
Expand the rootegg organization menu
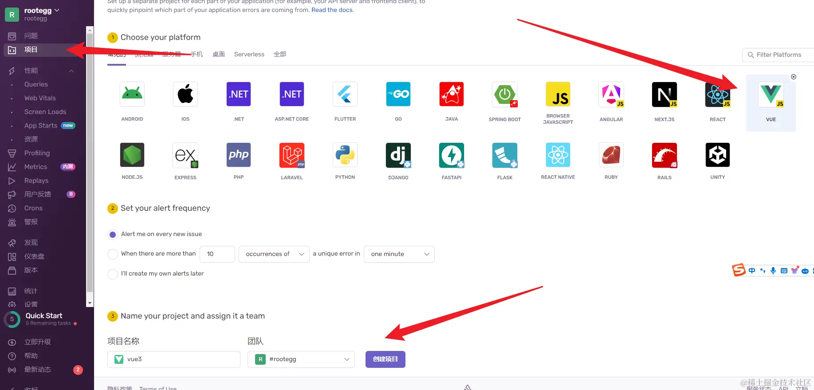[x=42, y=10]
